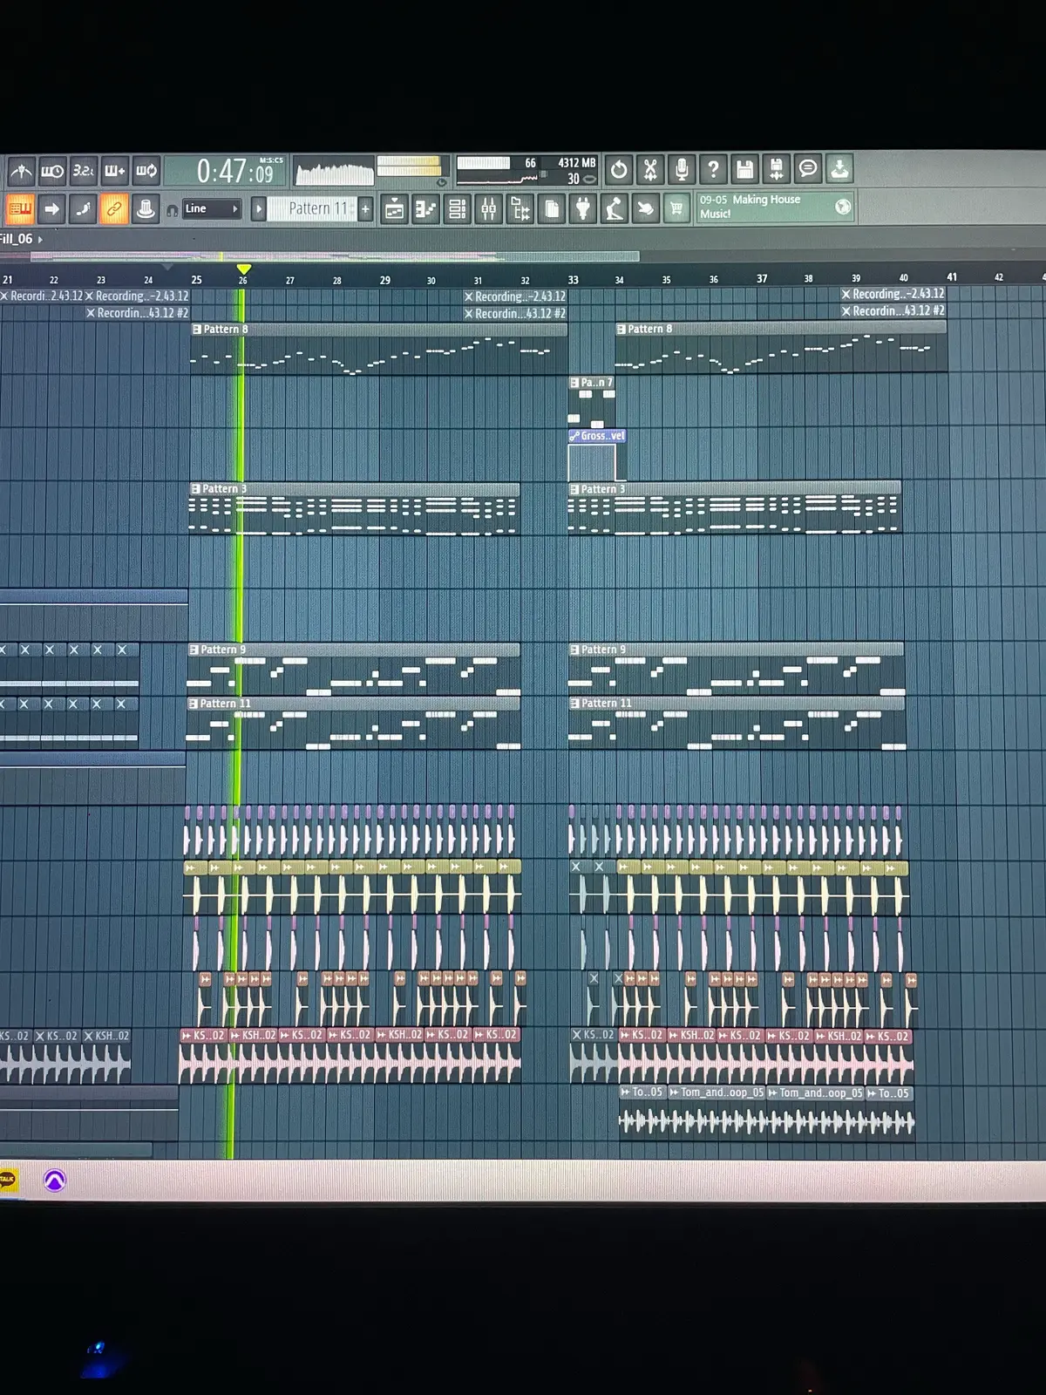Click the yellow playhead marker at bar 26

(243, 269)
